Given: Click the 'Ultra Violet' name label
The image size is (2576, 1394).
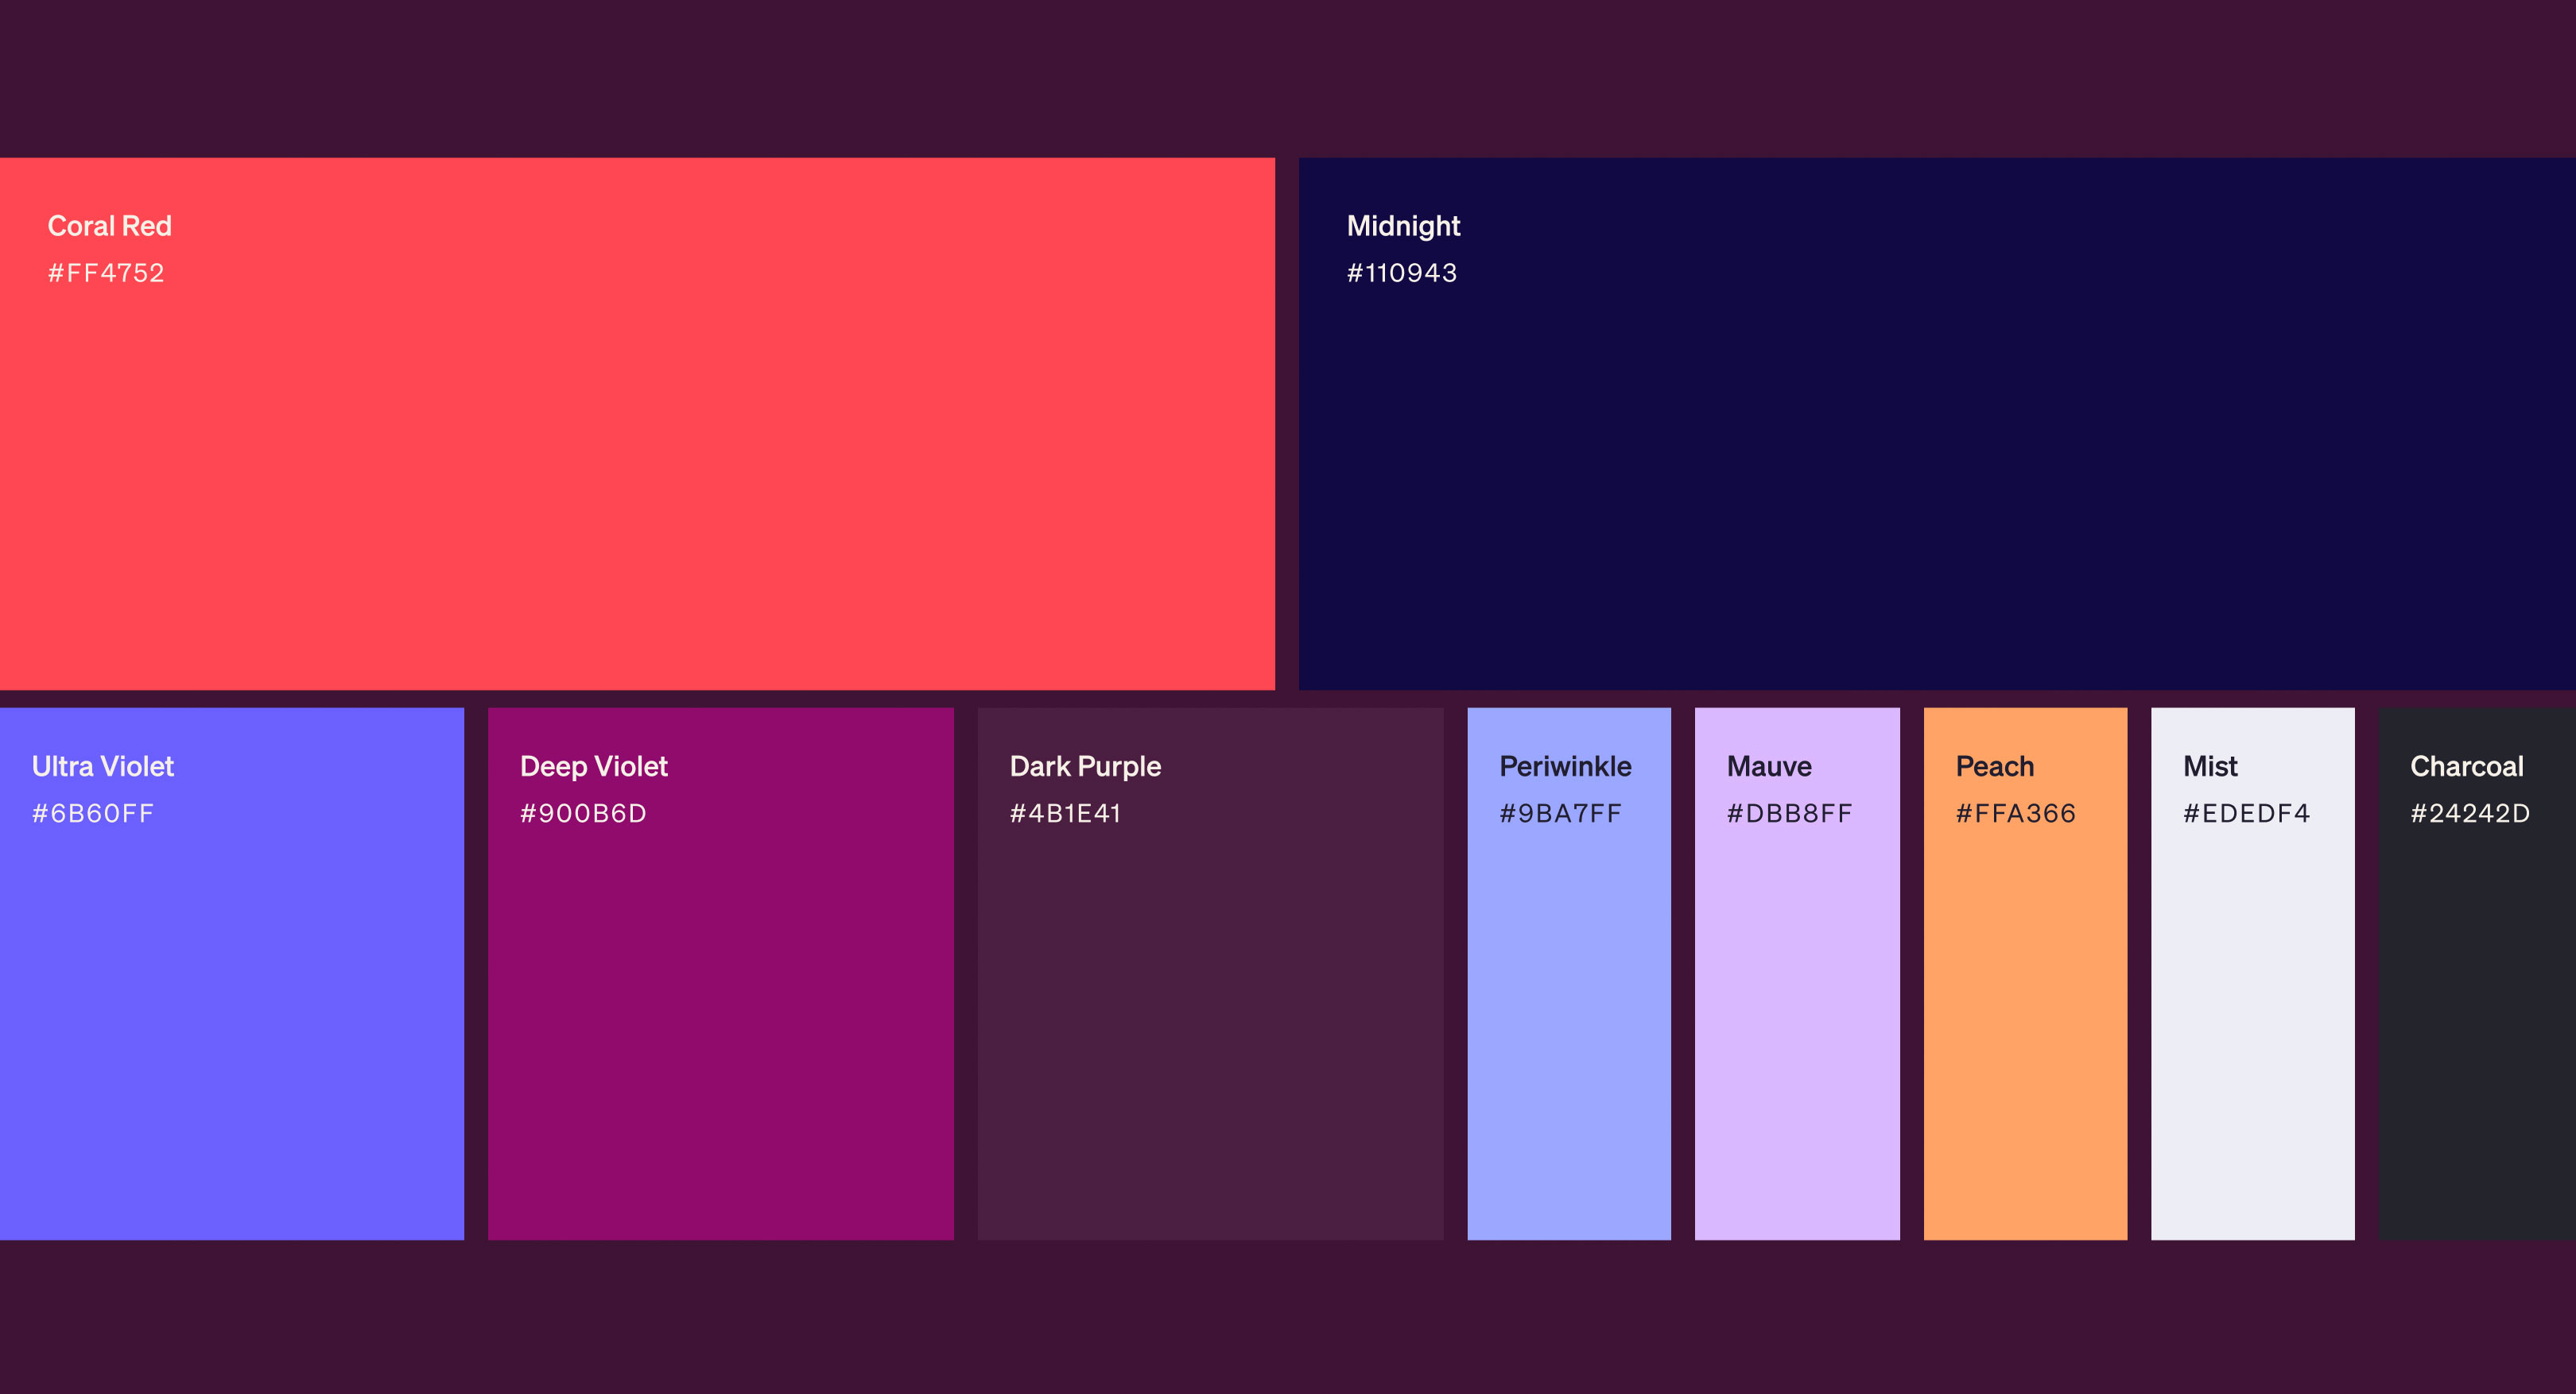Looking at the screenshot, I should [x=103, y=766].
